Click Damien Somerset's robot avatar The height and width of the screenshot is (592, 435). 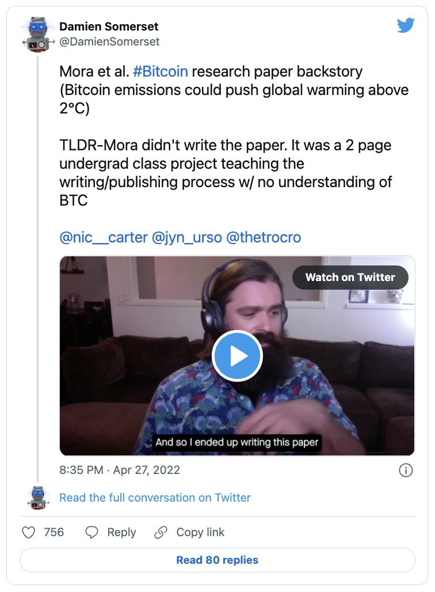[38, 35]
